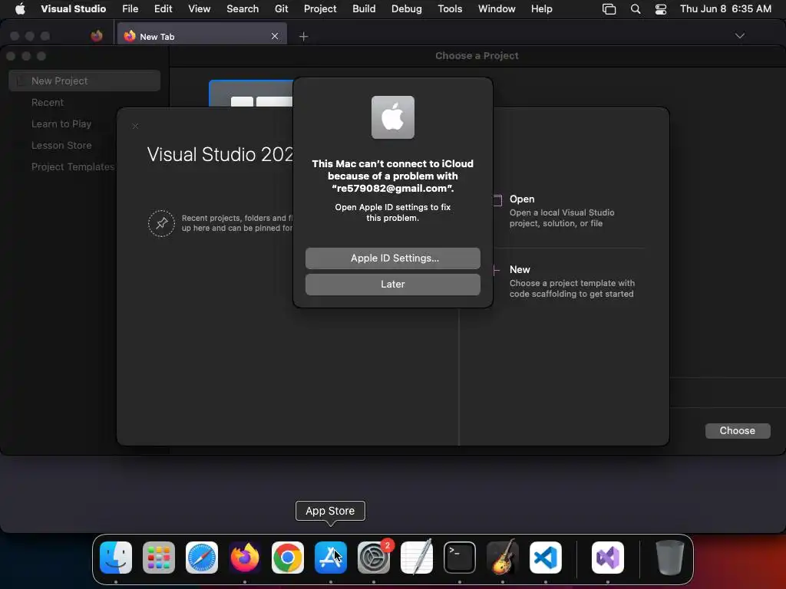
Task: Click the date and time in menu bar
Action: coord(725,8)
